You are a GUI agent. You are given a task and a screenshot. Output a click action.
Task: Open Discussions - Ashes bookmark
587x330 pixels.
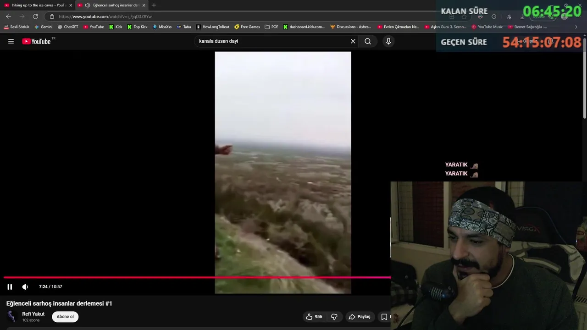tap(351, 27)
